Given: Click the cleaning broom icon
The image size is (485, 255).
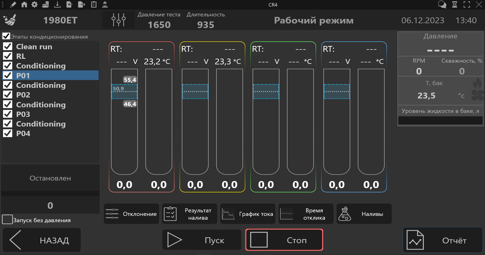Looking at the screenshot, I should coord(10,20).
